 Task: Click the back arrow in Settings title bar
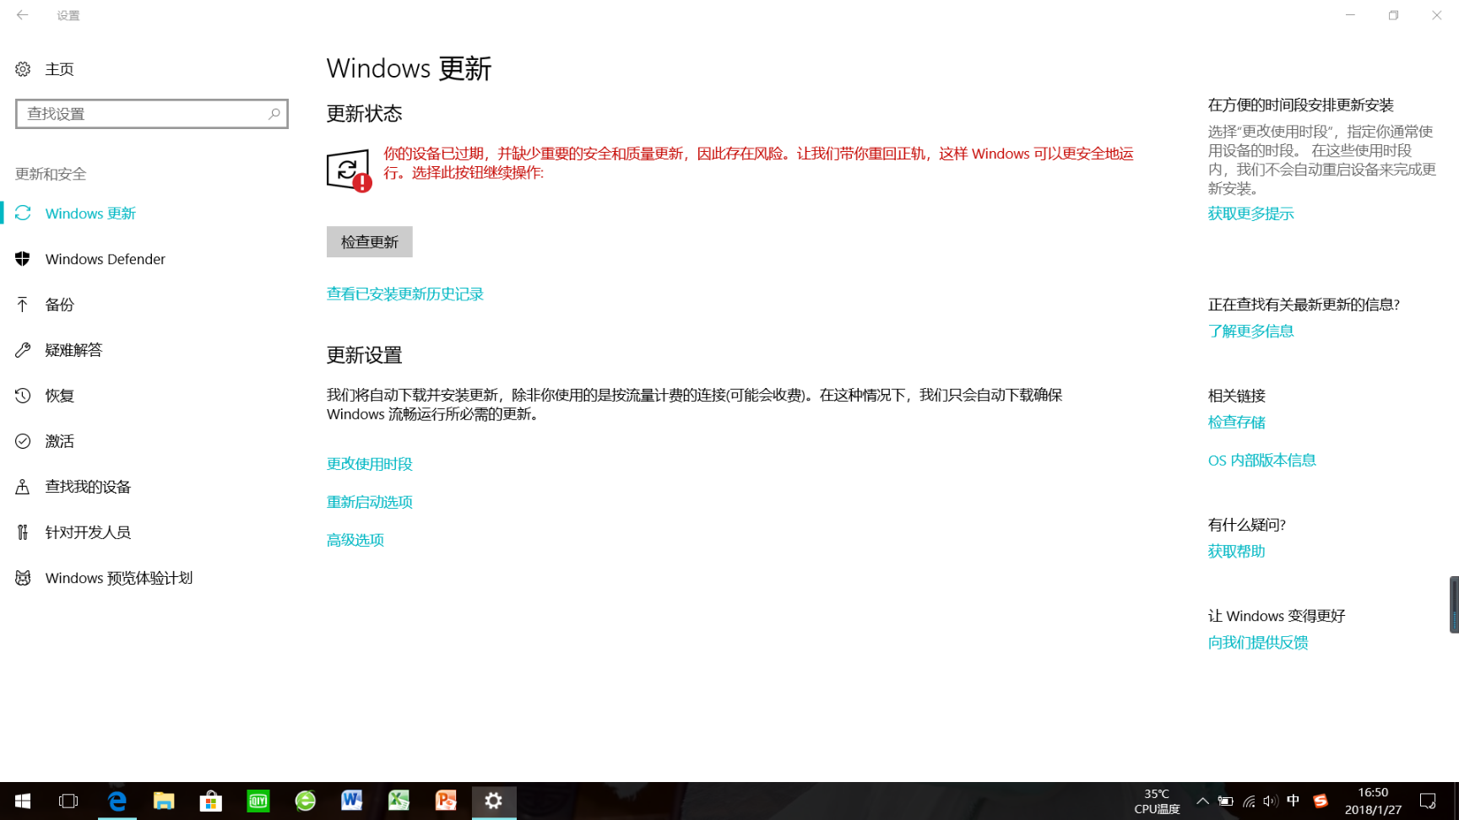tap(23, 15)
